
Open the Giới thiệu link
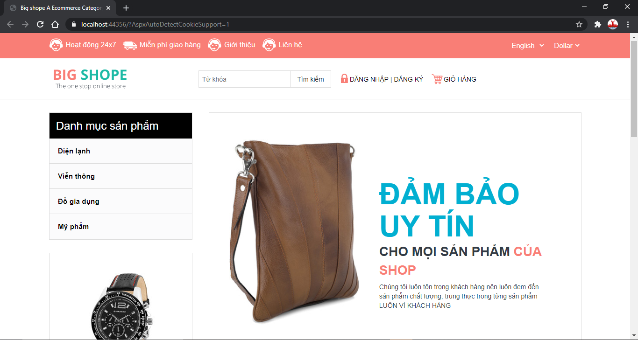click(240, 45)
